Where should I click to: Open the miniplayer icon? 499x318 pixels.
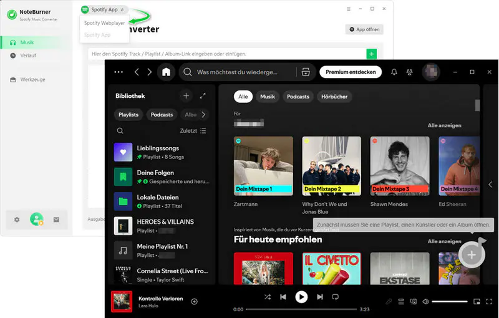click(477, 301)
